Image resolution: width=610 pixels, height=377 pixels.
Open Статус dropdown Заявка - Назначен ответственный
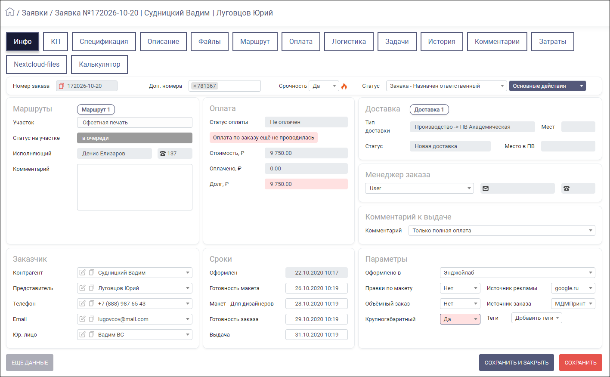coord(446,86)
